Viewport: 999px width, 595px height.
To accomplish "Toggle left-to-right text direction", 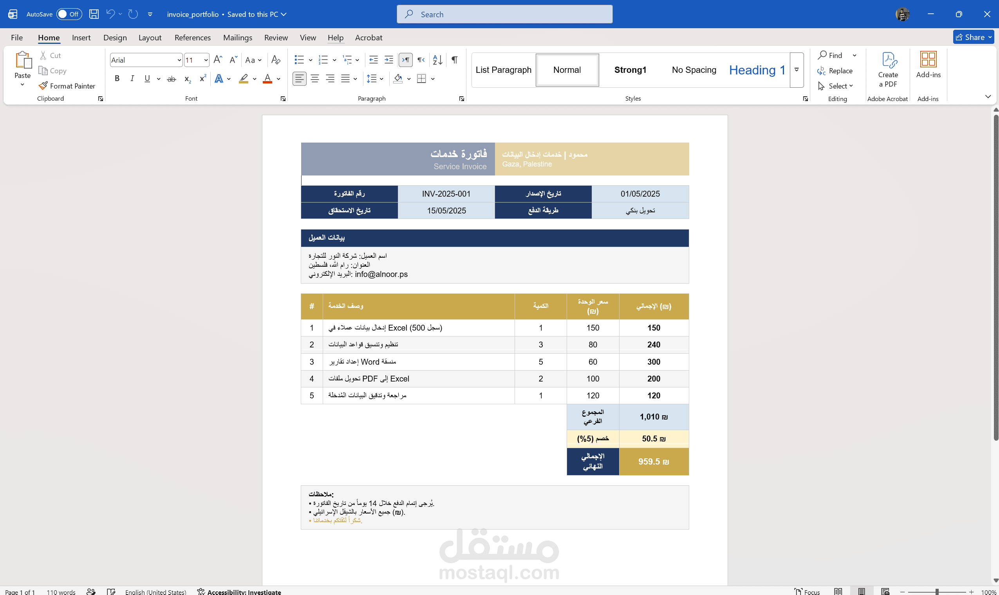I will pyautogui.click(x=406, y=60).
